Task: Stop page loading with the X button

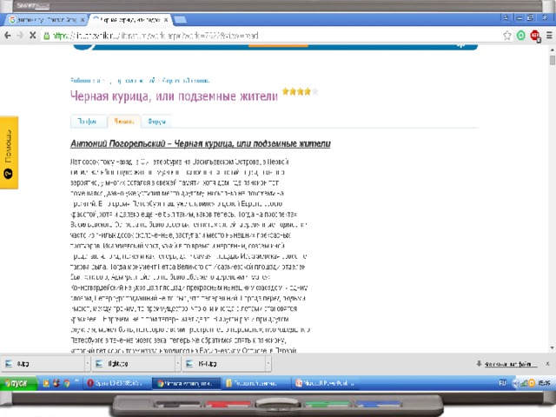Action: click(32, 36)
